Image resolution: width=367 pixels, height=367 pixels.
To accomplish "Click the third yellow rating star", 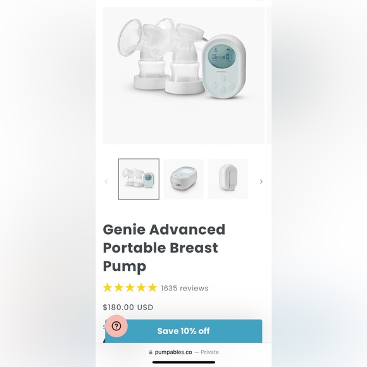I will point(130,288).
